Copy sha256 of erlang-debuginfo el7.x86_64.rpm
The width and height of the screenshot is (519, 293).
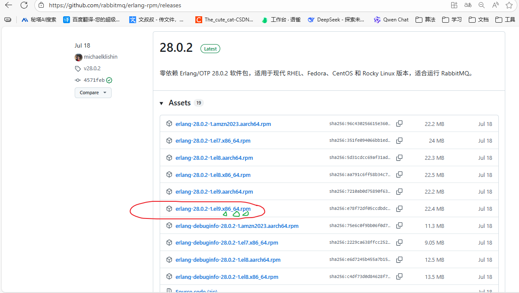click(399, 242)
